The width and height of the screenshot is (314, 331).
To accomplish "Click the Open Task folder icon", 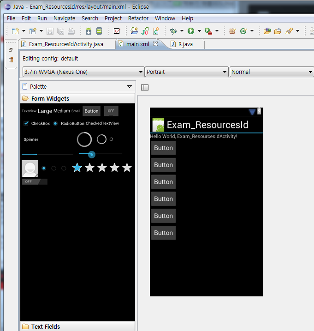I will 278,31.
